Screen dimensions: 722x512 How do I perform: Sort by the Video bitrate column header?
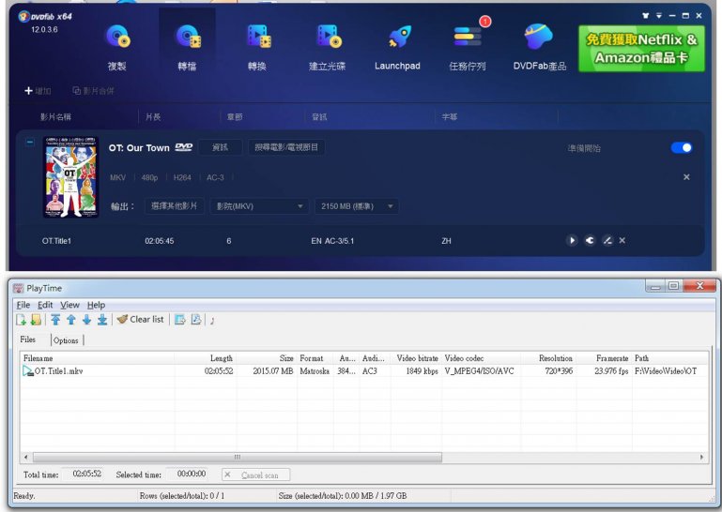point(415,358)
